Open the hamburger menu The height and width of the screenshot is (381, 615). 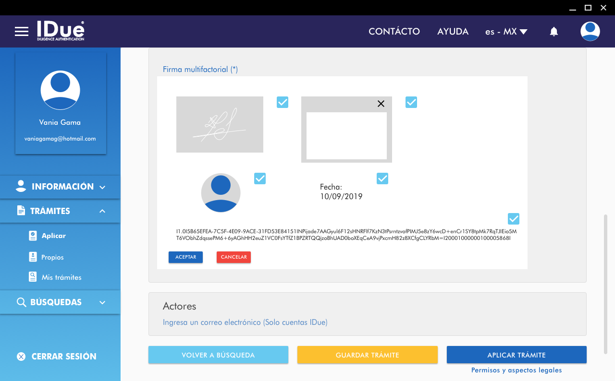pyautogui.click(x=22, y=32)
